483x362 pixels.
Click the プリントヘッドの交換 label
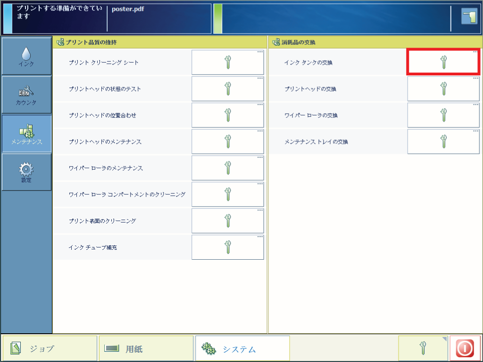310,89
